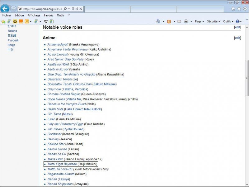Open the Favoris menu

[49, 15]
